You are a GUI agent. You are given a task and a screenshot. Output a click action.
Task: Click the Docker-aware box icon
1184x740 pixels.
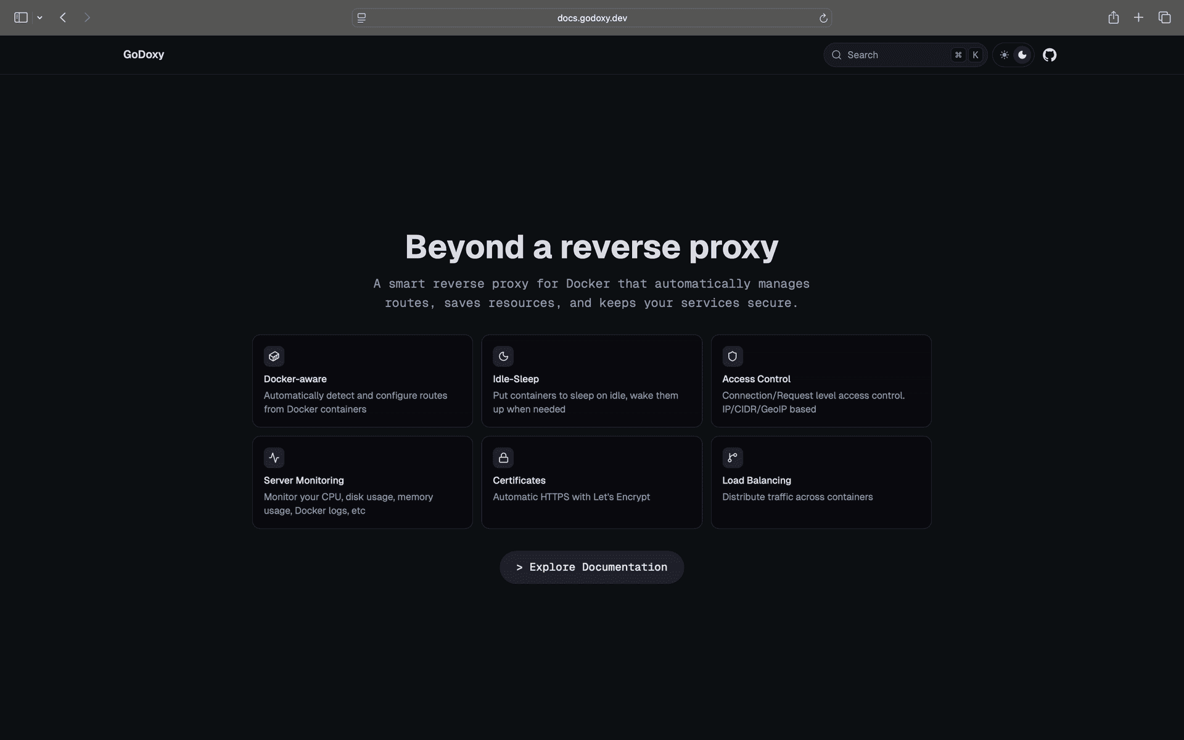(x=274, y=356)
